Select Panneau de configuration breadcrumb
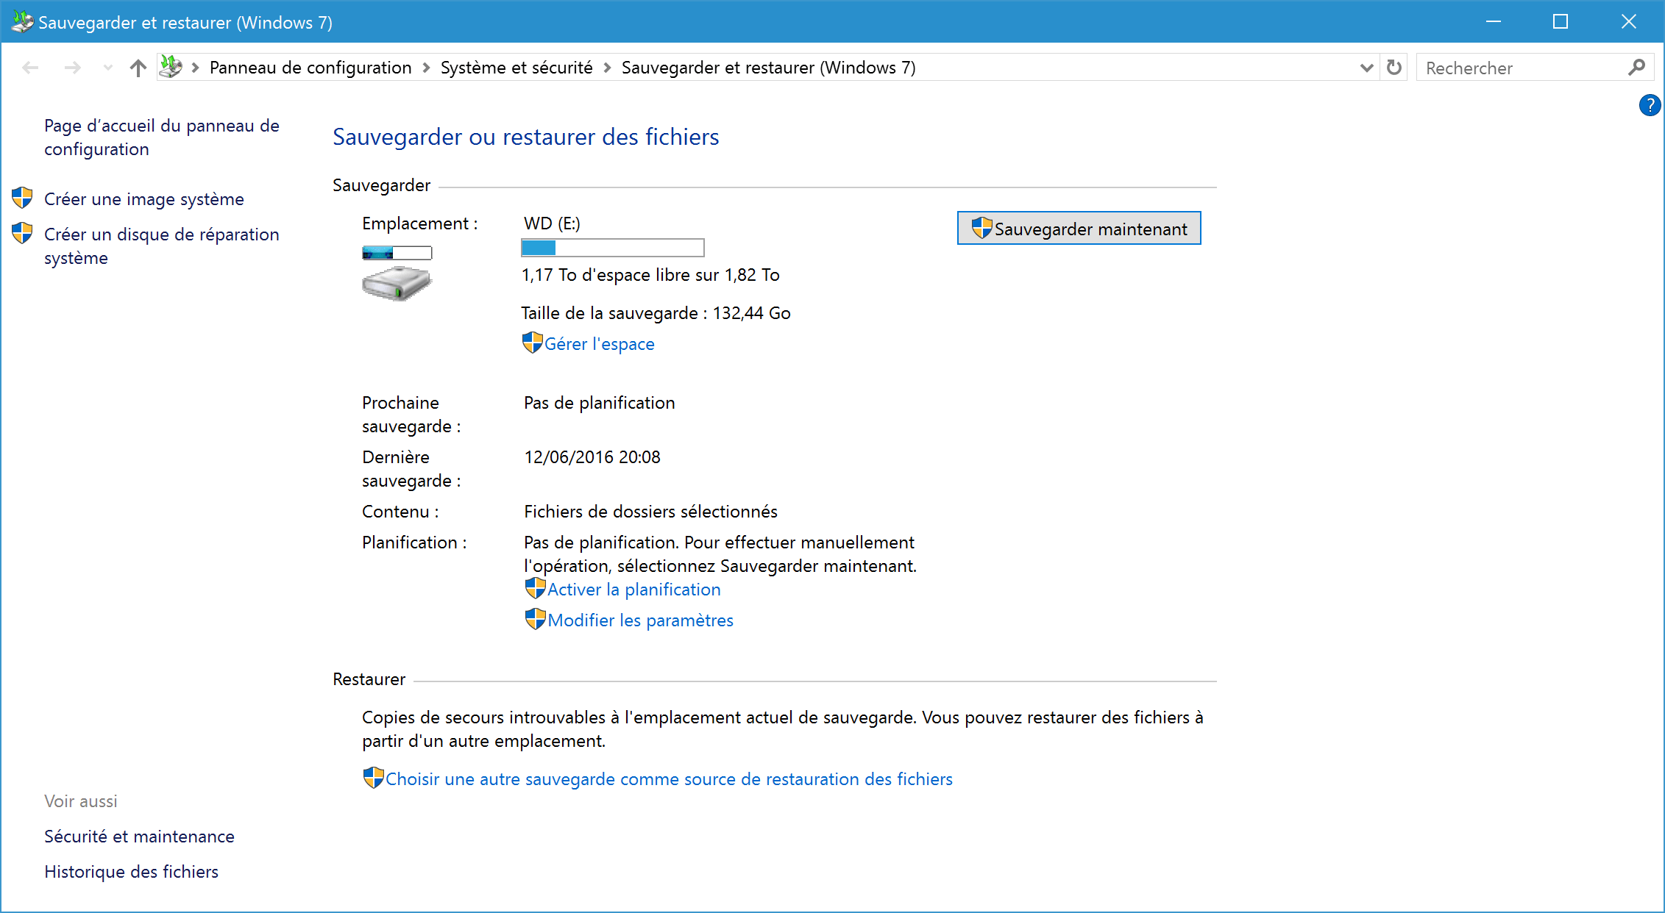The image size is (1665, 913). click(x=310, y=68)
